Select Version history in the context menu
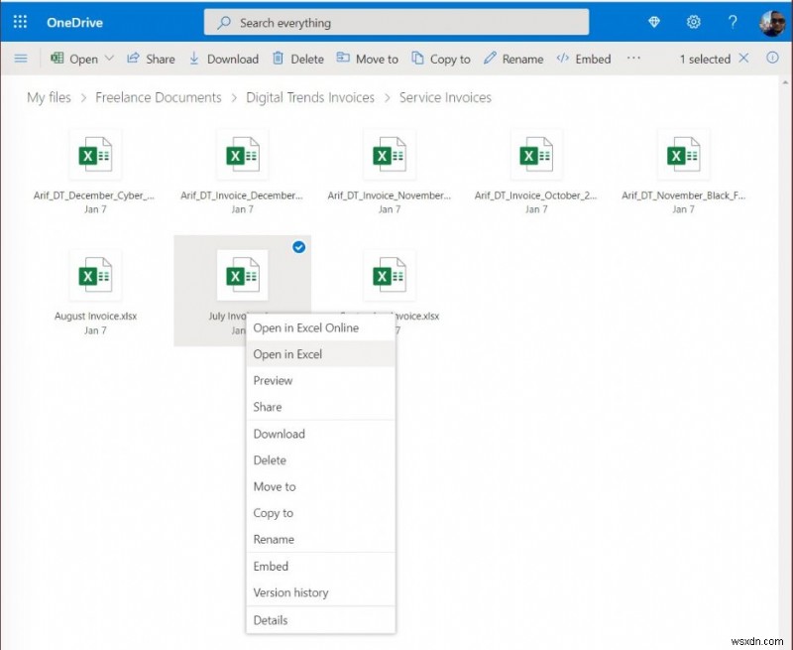The image size is (793, 650). (290, 592)
